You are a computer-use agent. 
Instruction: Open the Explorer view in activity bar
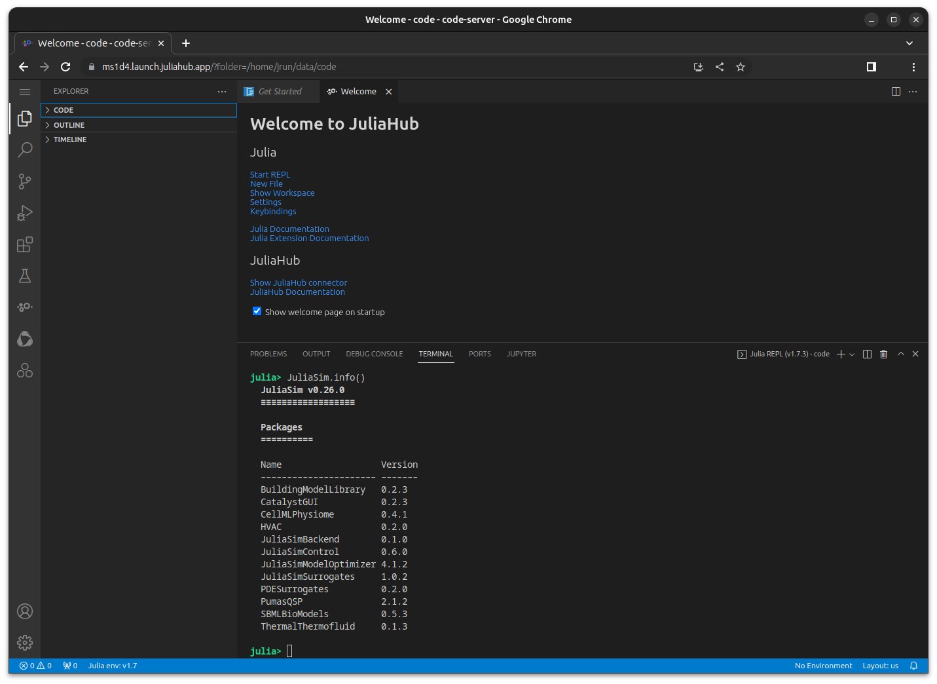point(25,119)
